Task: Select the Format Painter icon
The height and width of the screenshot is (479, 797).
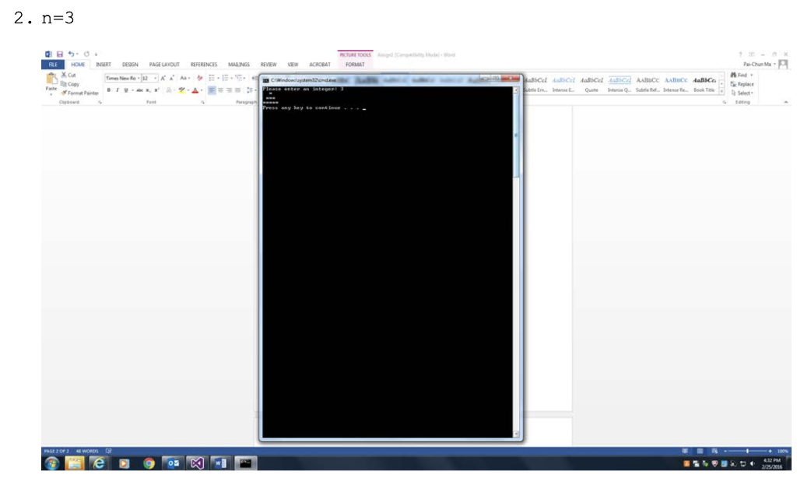Action: tap(64, 93)
